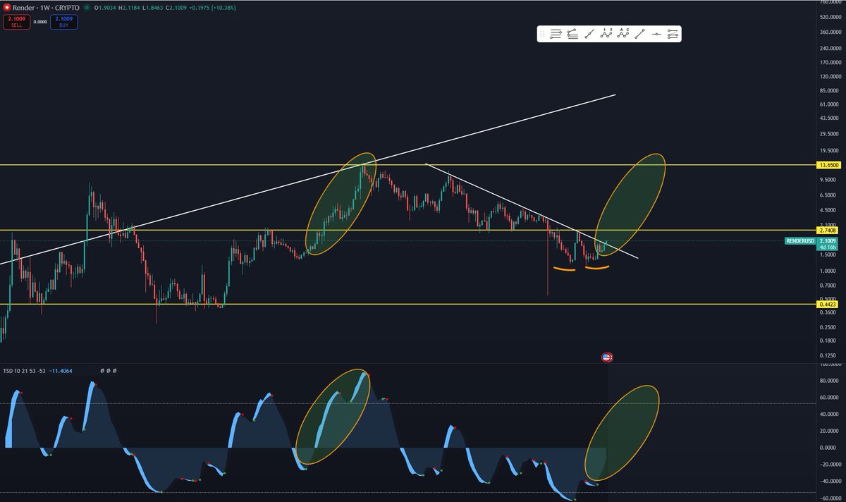Click the CRYPTO exchange label
Viewport: 846px width, 502px height.
point(66,7)
